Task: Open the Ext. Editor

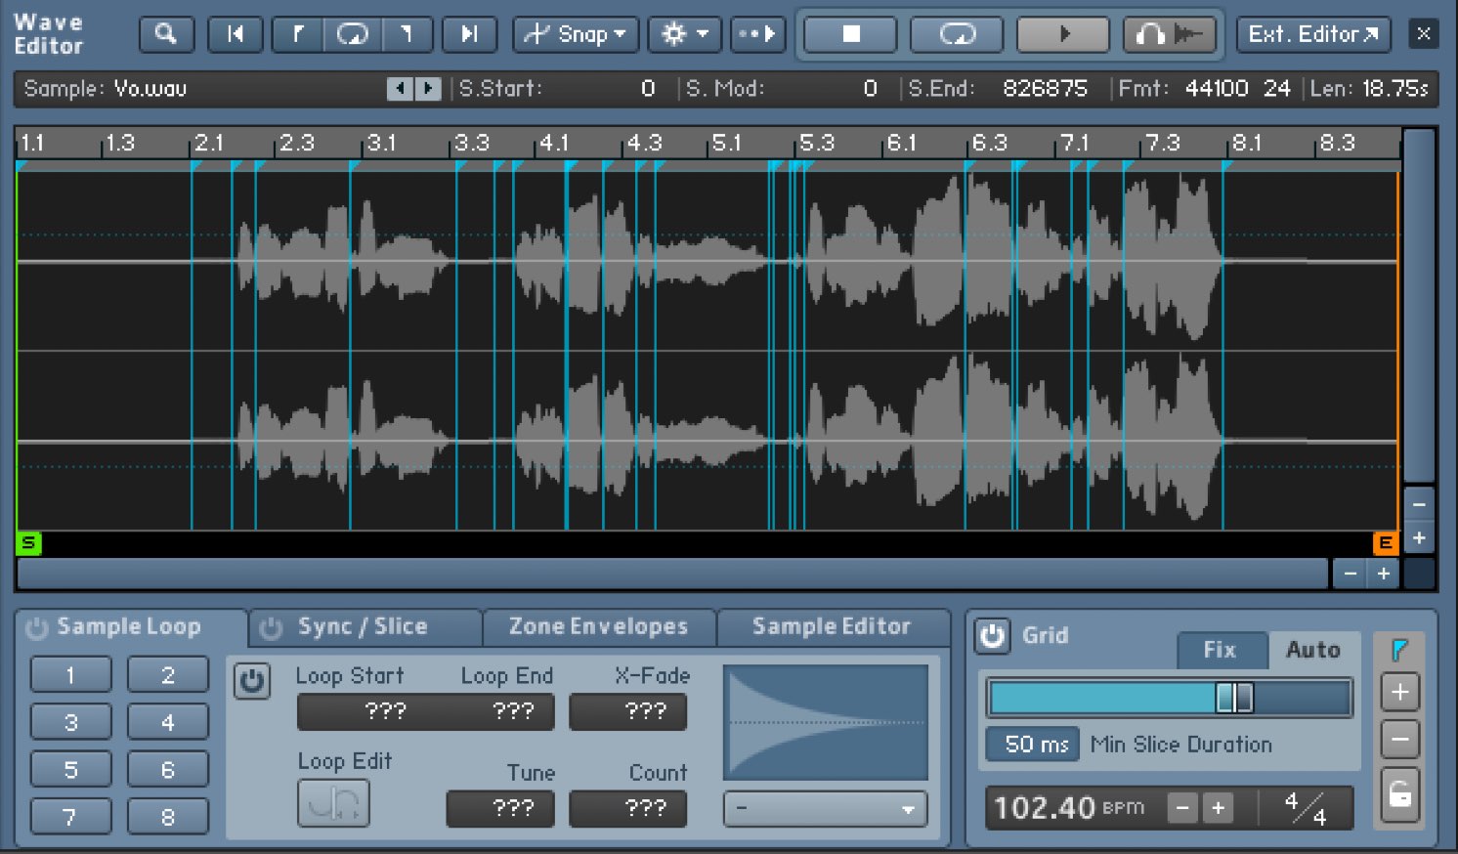Action: point(1314,35)
